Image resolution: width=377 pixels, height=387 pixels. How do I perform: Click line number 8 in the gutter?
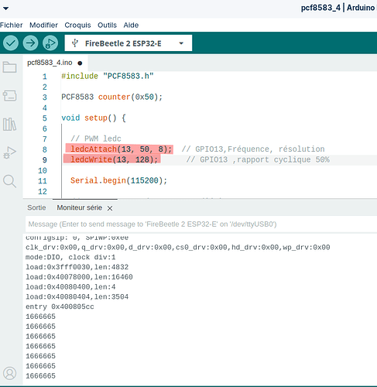pos(45,149)
